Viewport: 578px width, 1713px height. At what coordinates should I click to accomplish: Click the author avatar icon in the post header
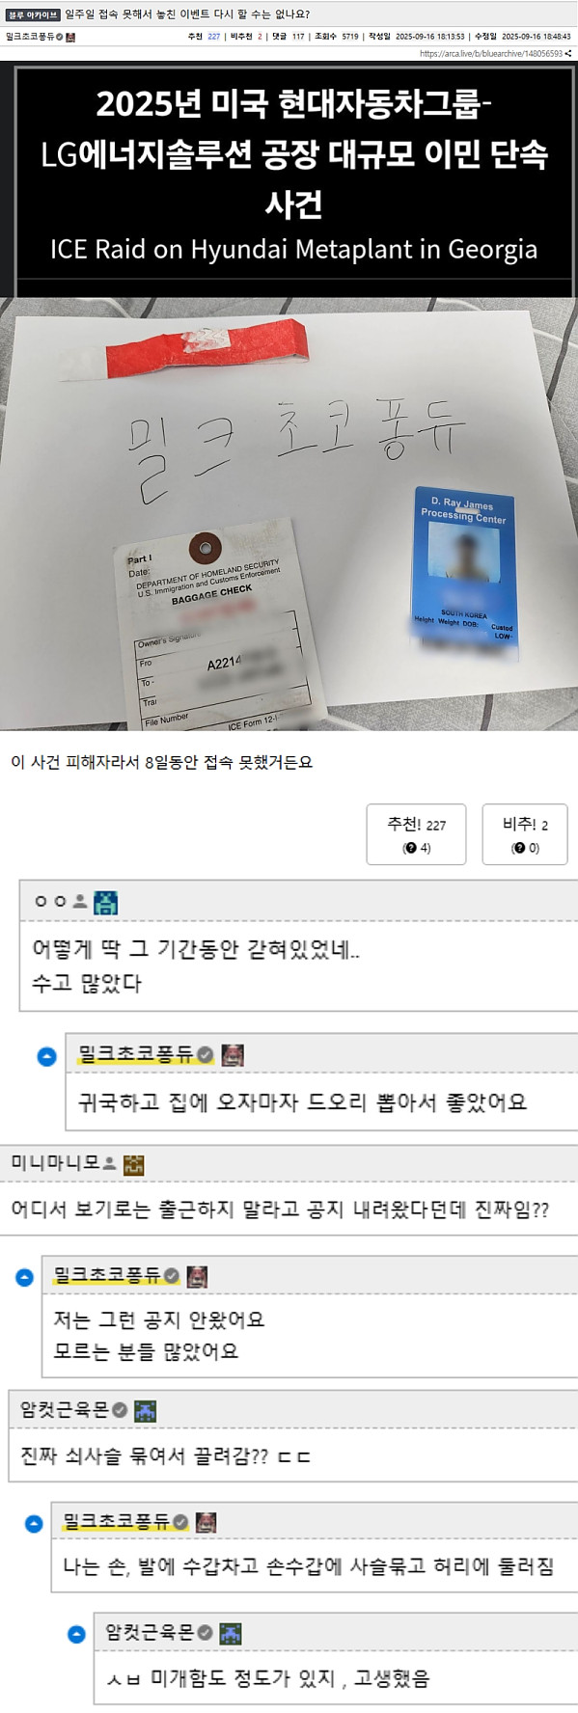70,37
